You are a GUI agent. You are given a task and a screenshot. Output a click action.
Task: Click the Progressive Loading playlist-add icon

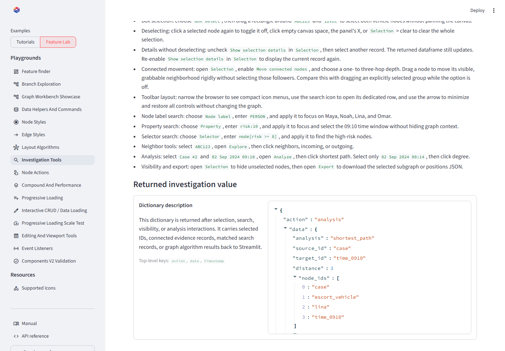16,198
